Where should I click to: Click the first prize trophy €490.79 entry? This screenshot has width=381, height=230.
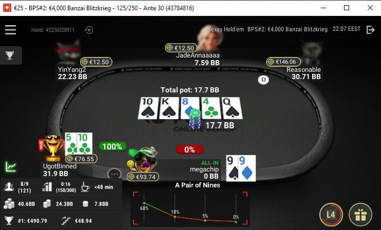28,221
